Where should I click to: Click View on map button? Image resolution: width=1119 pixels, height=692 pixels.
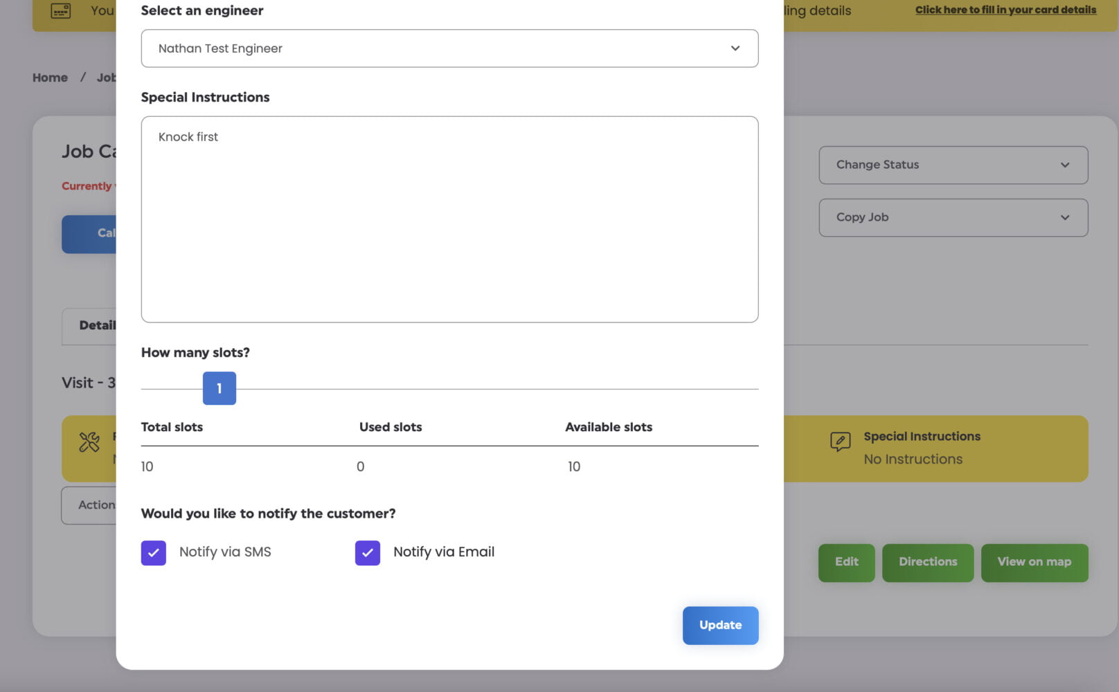1034,563
